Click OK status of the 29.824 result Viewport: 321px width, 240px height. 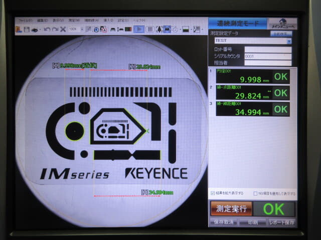tap(281, 93)
